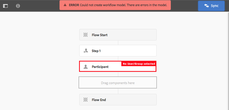Click the Participant label text

point(100,67)
